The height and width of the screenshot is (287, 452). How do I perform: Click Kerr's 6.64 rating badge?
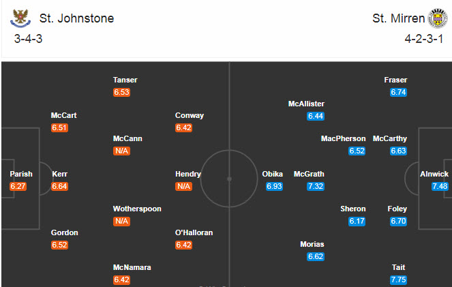pos(61,186)
